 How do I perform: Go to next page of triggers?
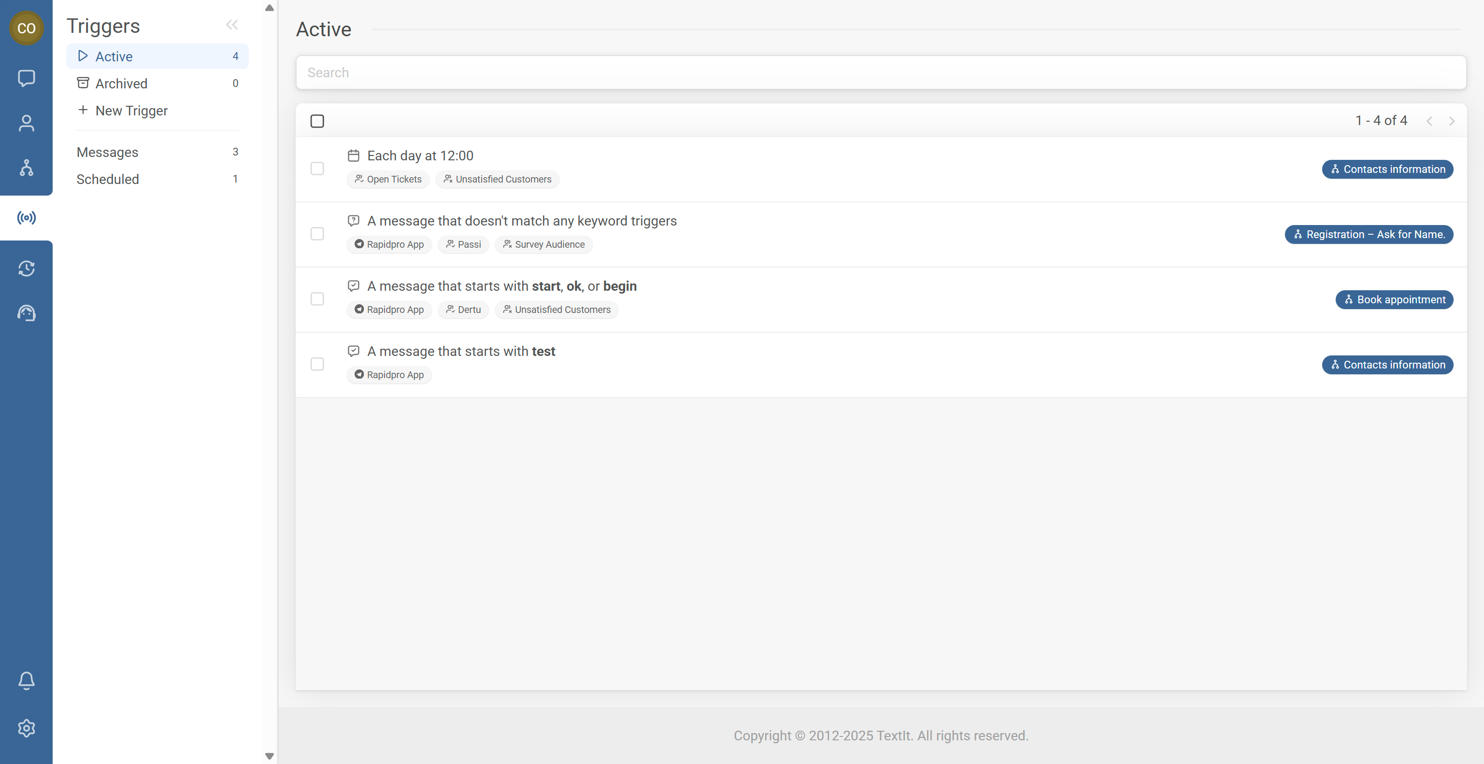click(x=1451, y=121)
